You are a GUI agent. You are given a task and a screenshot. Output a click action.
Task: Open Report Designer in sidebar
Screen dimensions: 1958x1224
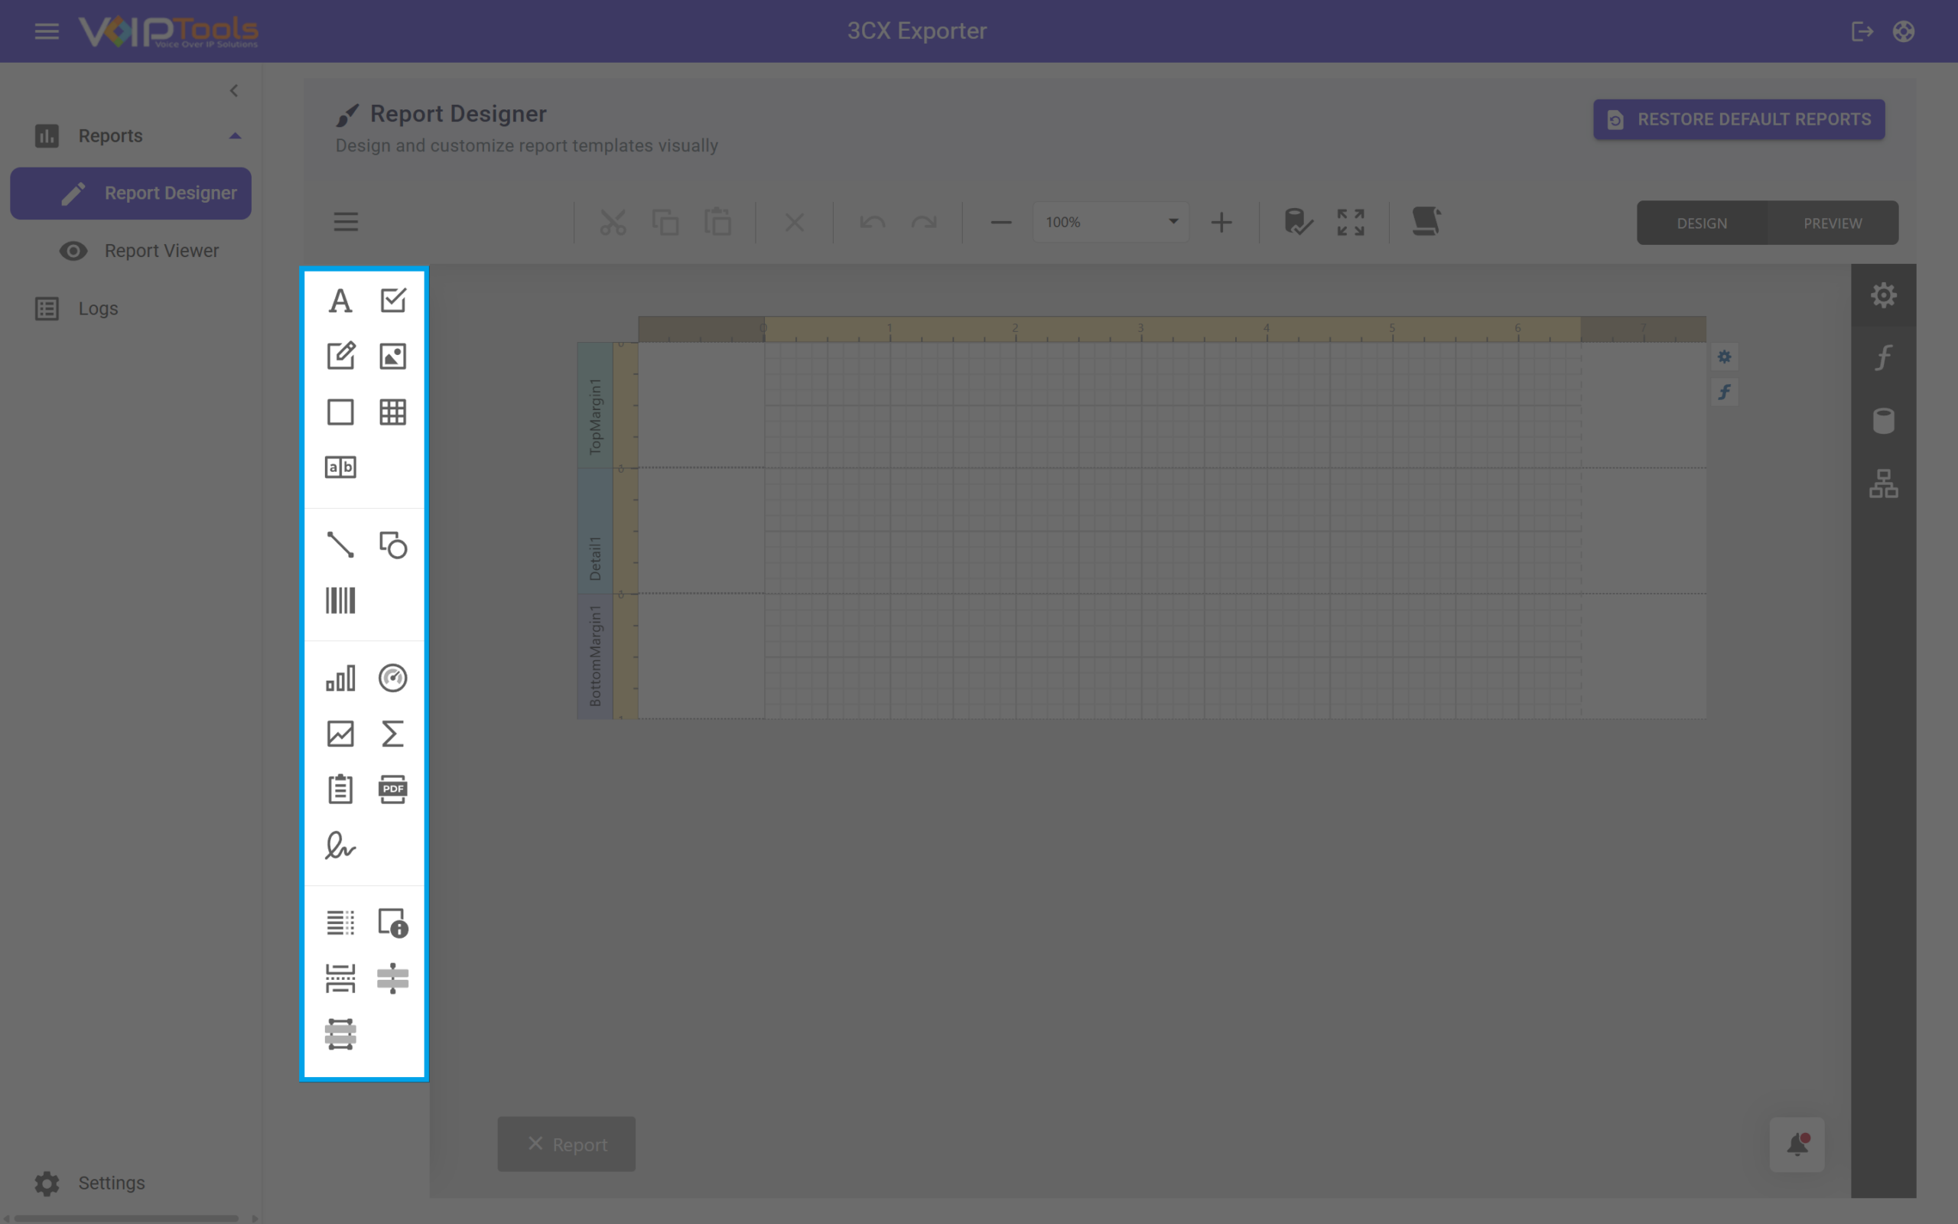pyautogui.click(x=131, y=194)
